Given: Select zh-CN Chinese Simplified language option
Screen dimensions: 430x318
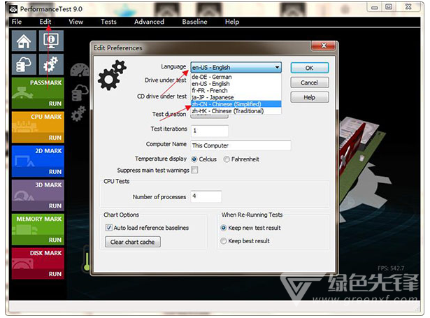Looking at the screenshot, I should point(236,104).
